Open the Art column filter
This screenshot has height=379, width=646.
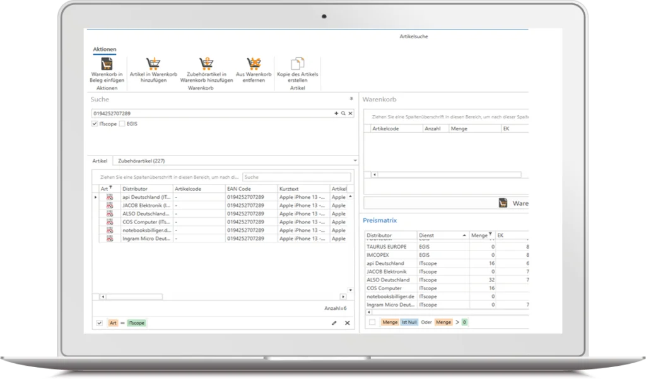coord(110,188)
